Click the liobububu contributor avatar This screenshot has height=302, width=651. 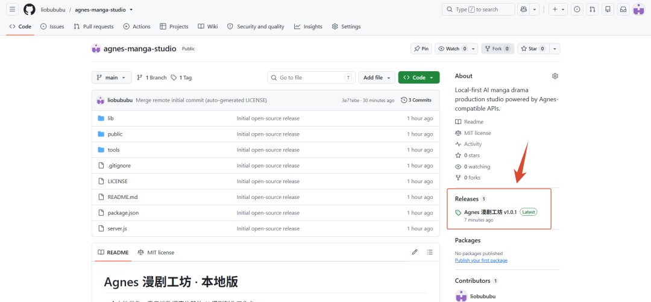pyautogui.click(x=461, y=296)
